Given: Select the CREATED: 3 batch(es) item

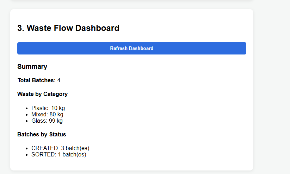Looking at the screenshot, I should coord(60,148).
